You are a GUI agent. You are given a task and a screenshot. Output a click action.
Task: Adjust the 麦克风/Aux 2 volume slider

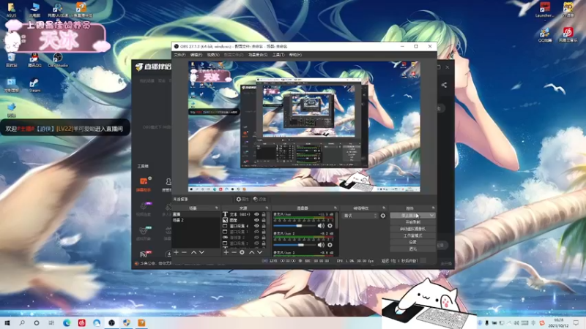pyautogui.click(x=294, y=245)
